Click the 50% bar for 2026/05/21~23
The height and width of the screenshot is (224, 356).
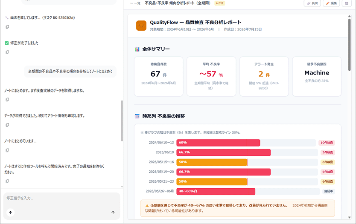click(x=212, y=182)
